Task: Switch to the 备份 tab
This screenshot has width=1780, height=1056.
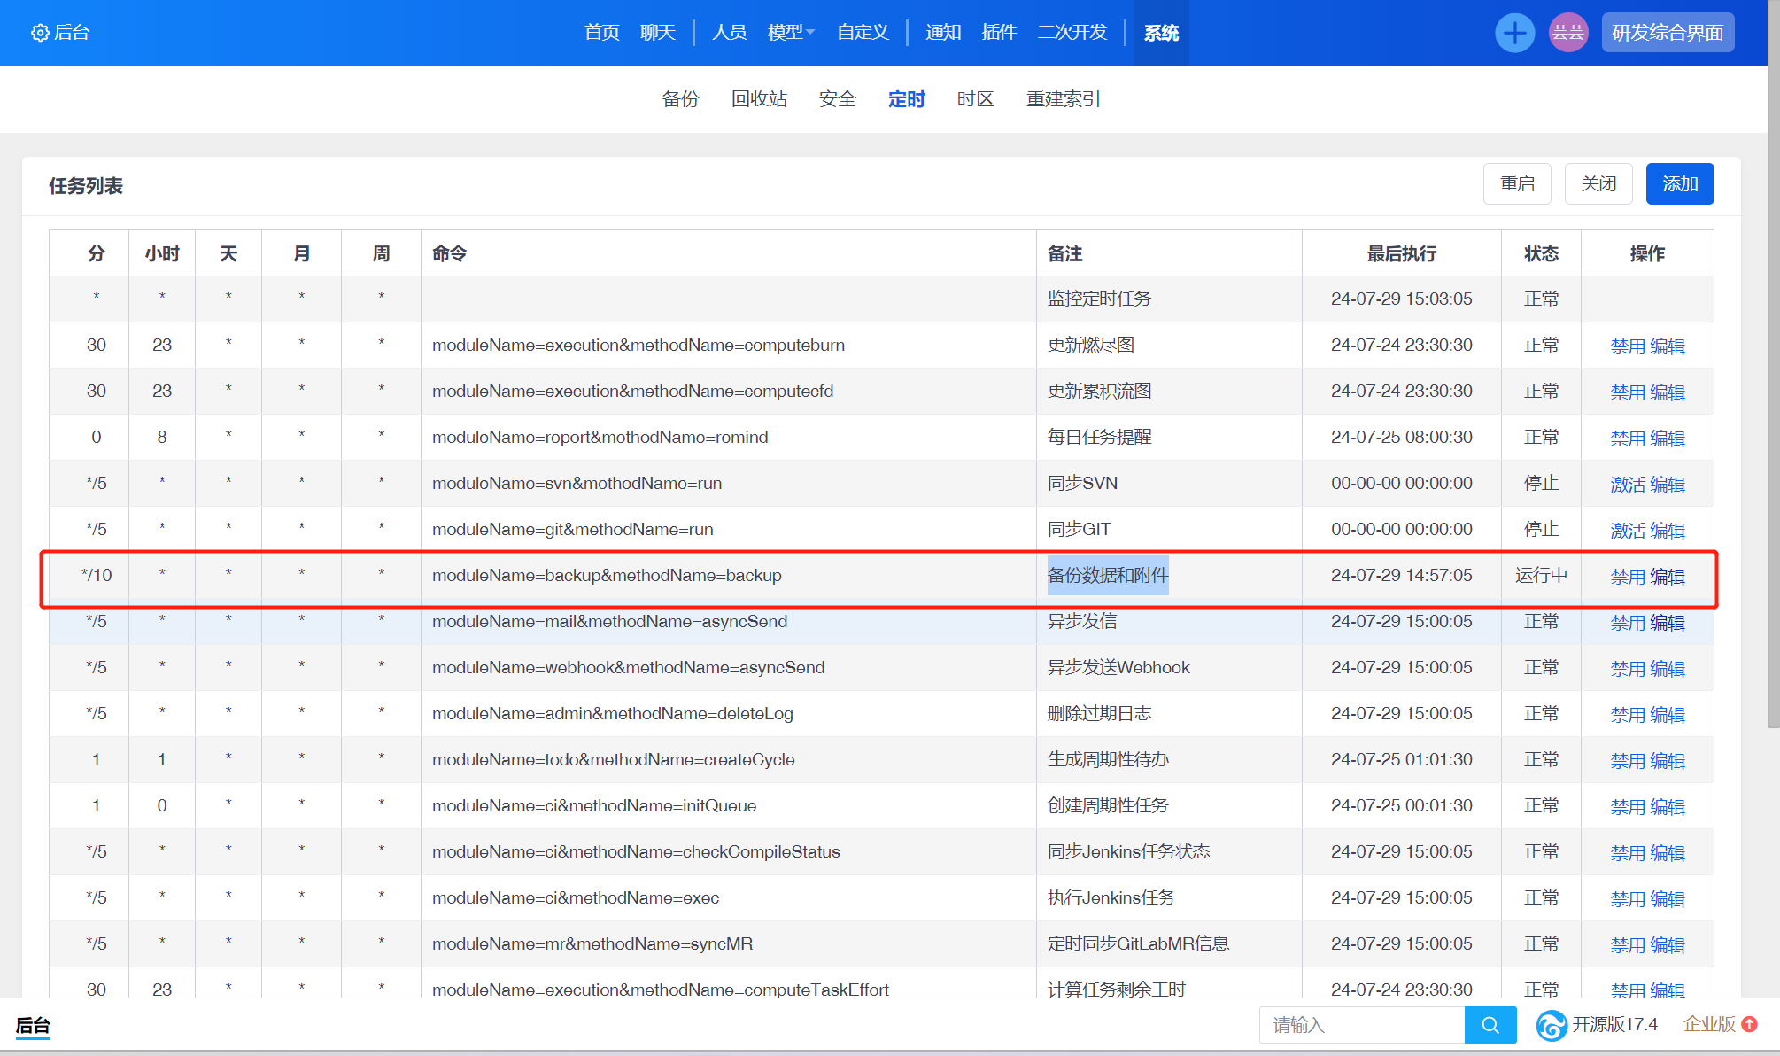Action: coord(680,99)
